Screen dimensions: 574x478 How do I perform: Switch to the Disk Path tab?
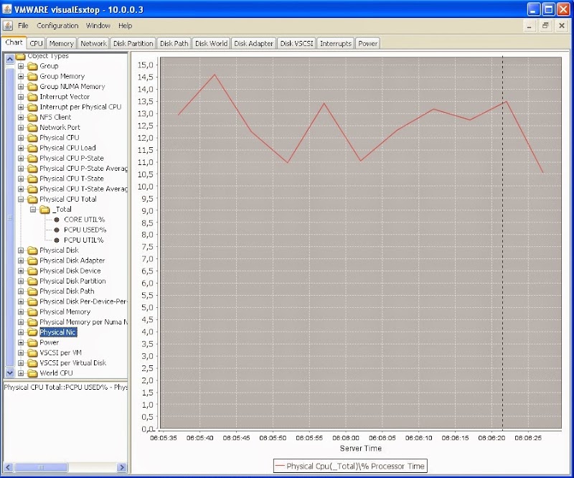174,43
